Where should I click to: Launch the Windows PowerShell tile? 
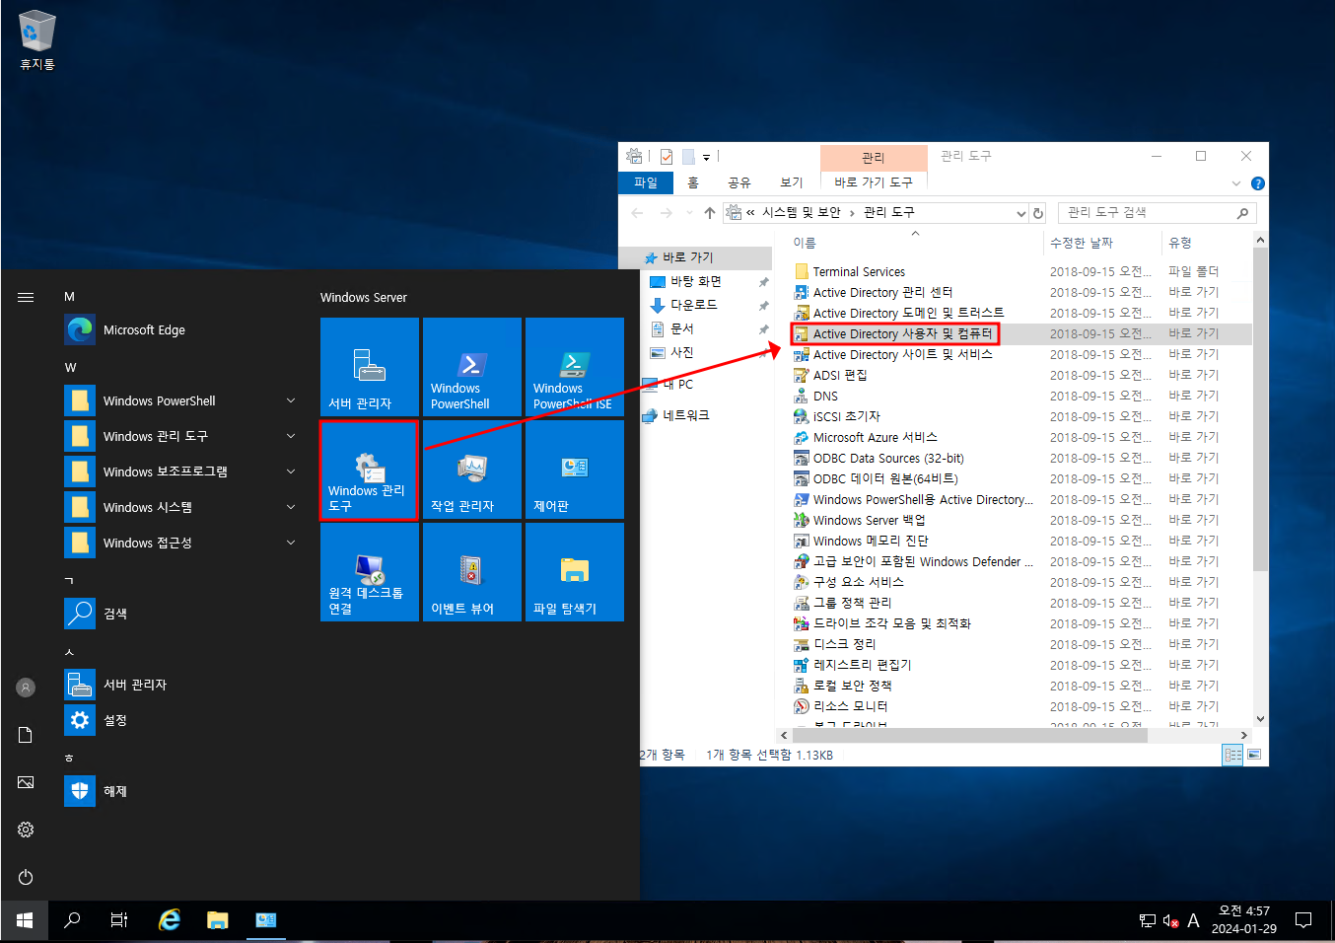(472, 366)
